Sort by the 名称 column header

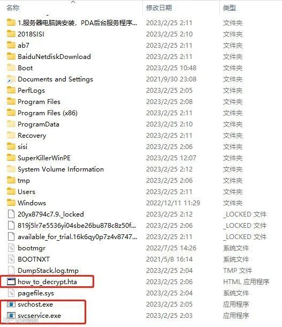(13, 8)
